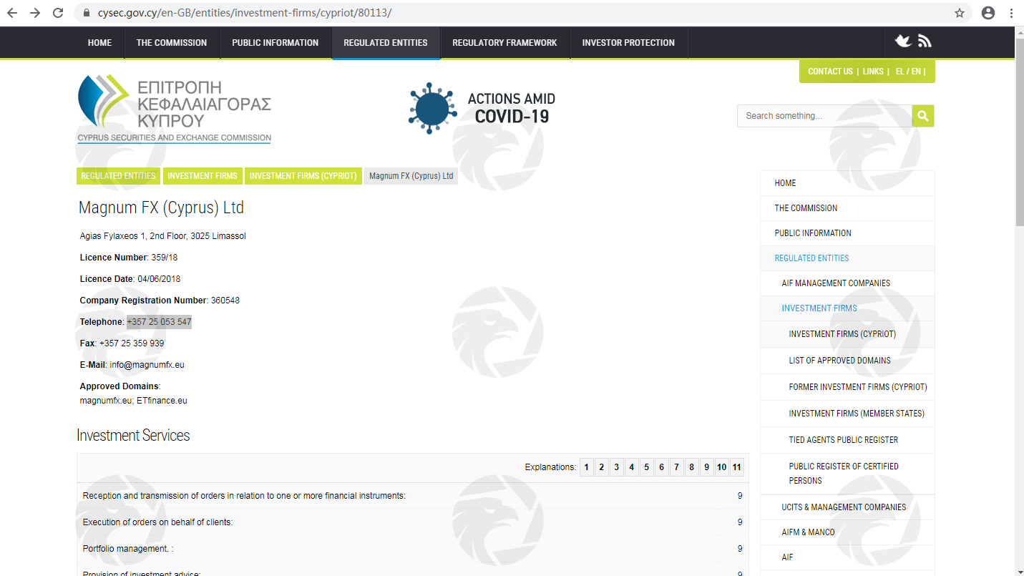1024x576 pixels.
Task: Click explanation number 9 button
Action: [x=707, y=467]
